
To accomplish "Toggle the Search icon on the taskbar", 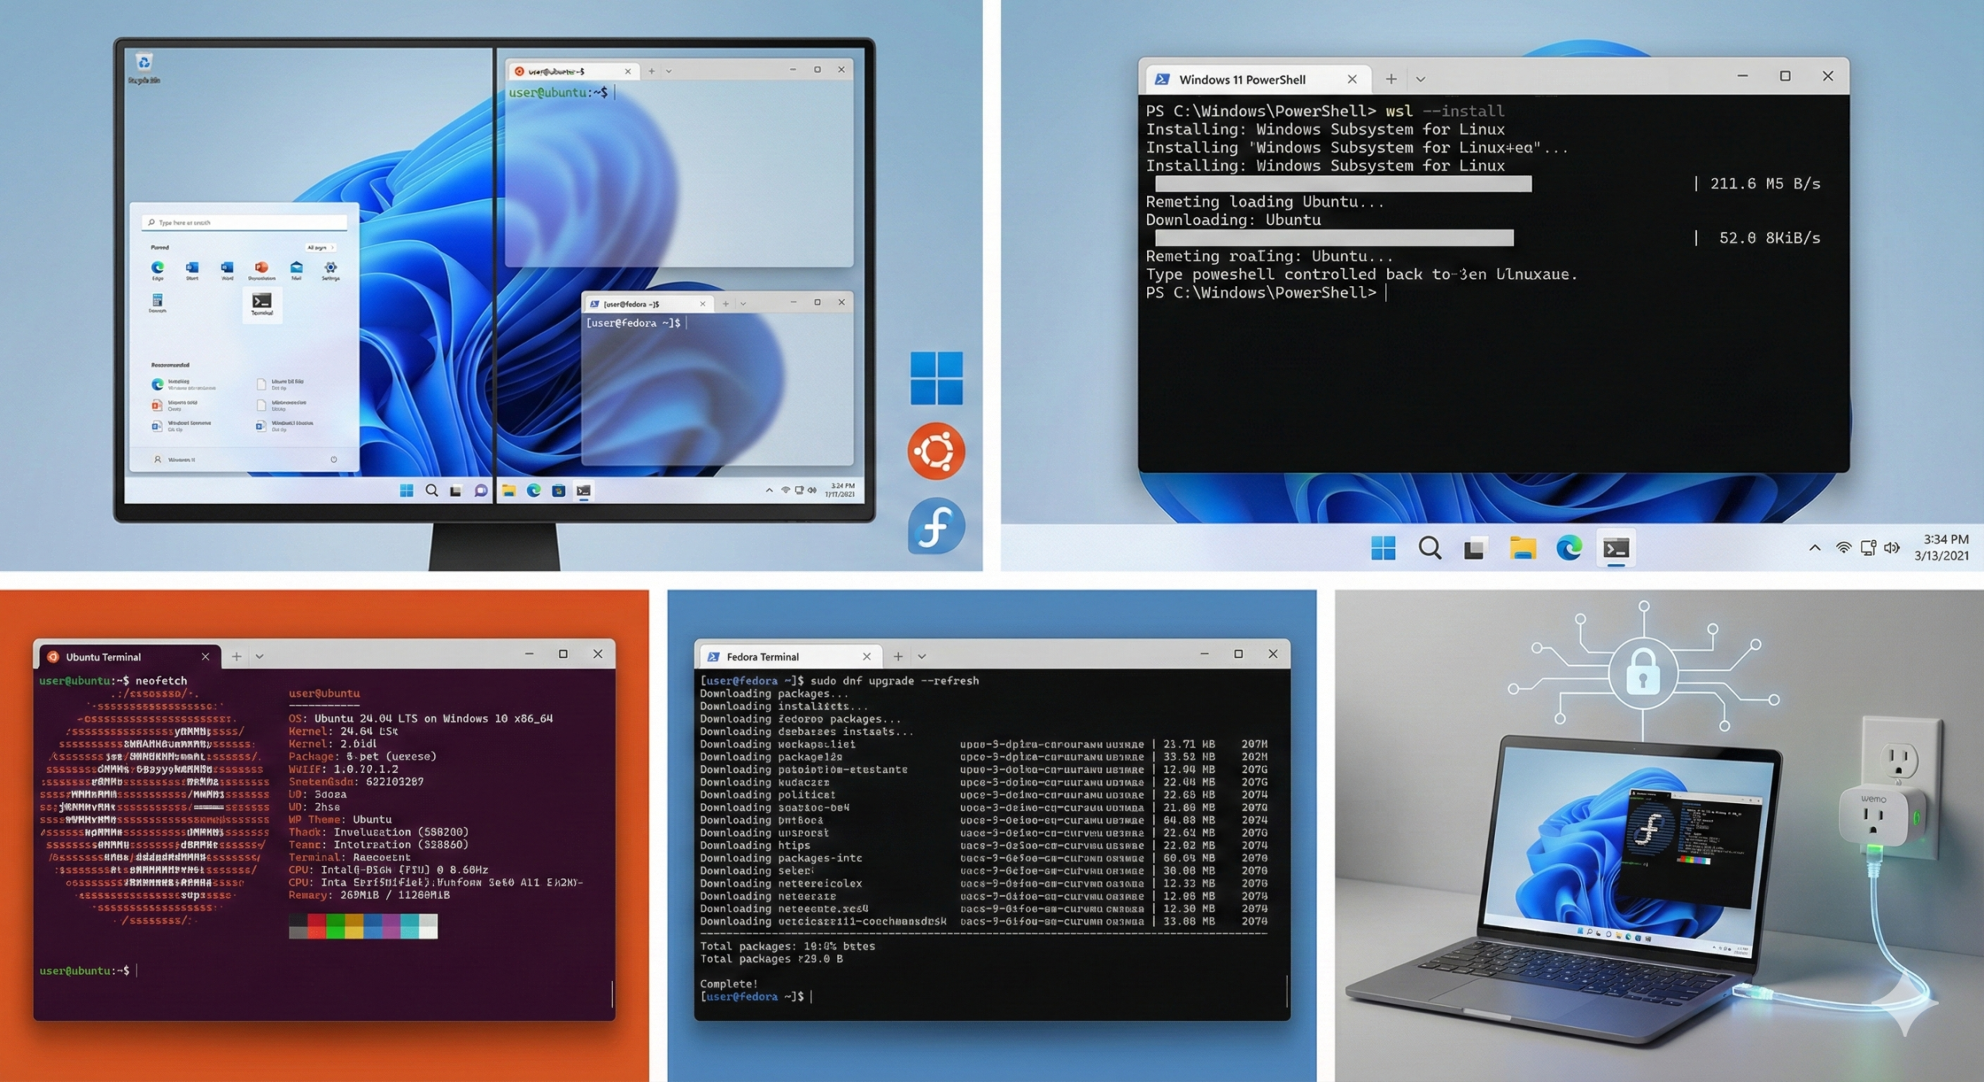I will pos(1430,548).
